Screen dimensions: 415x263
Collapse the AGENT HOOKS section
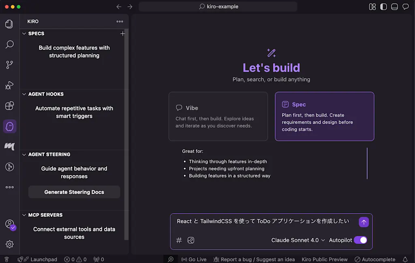[24, 94]
